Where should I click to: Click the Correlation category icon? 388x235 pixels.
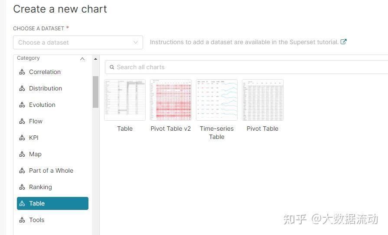pyautogui.click(x=22, y=72)
